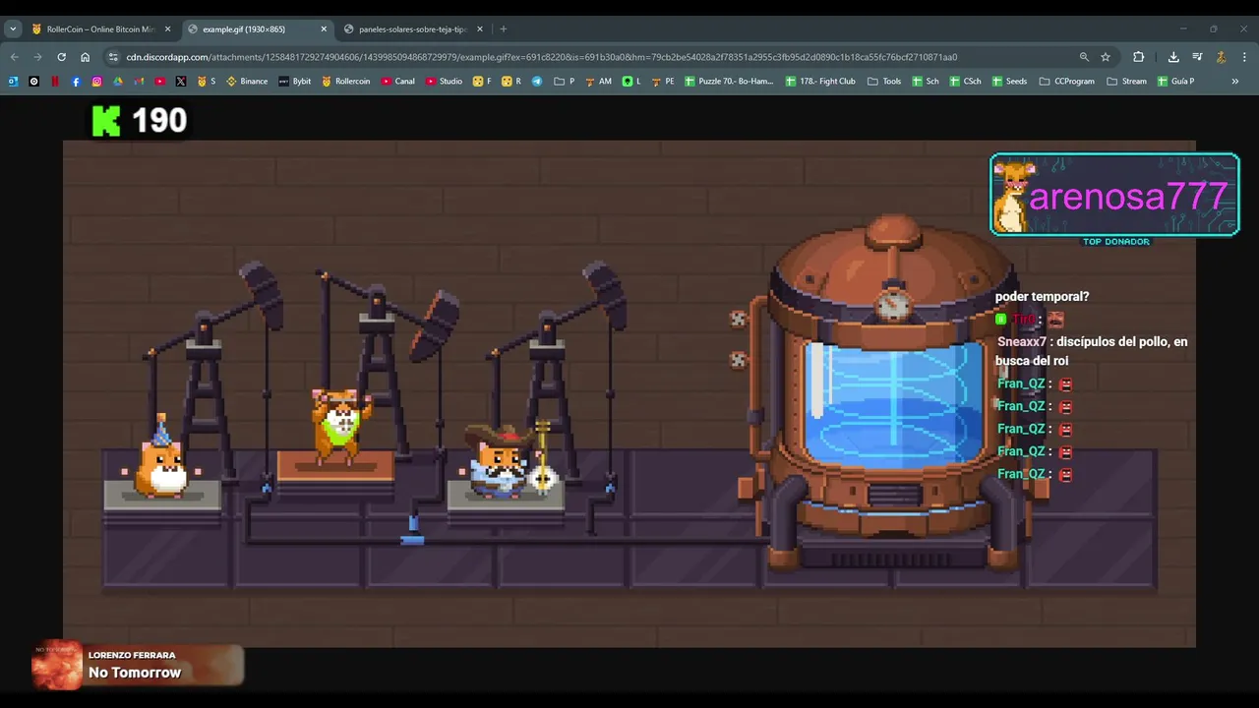Click the green K logo in the GIF
The width and height of the screenshot is (1259, 708).
pos(106,120)
